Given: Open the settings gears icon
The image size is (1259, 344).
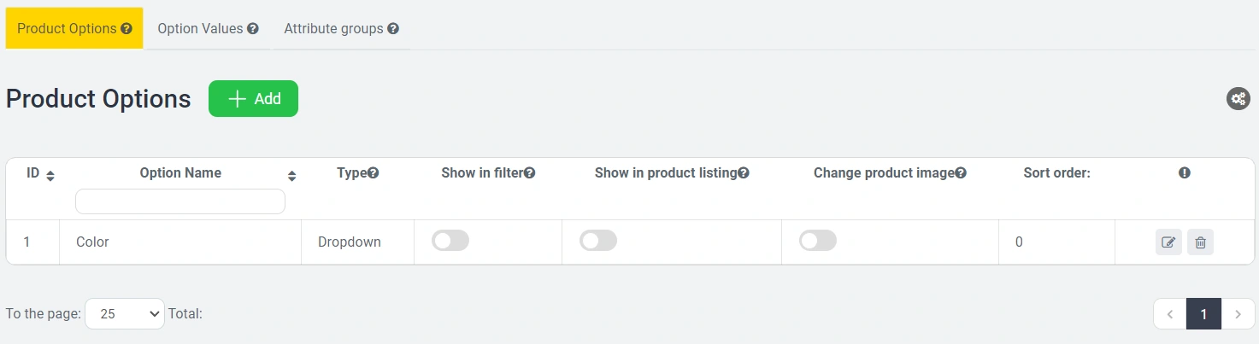Looking at the screenshot, I should point(1238,99).
